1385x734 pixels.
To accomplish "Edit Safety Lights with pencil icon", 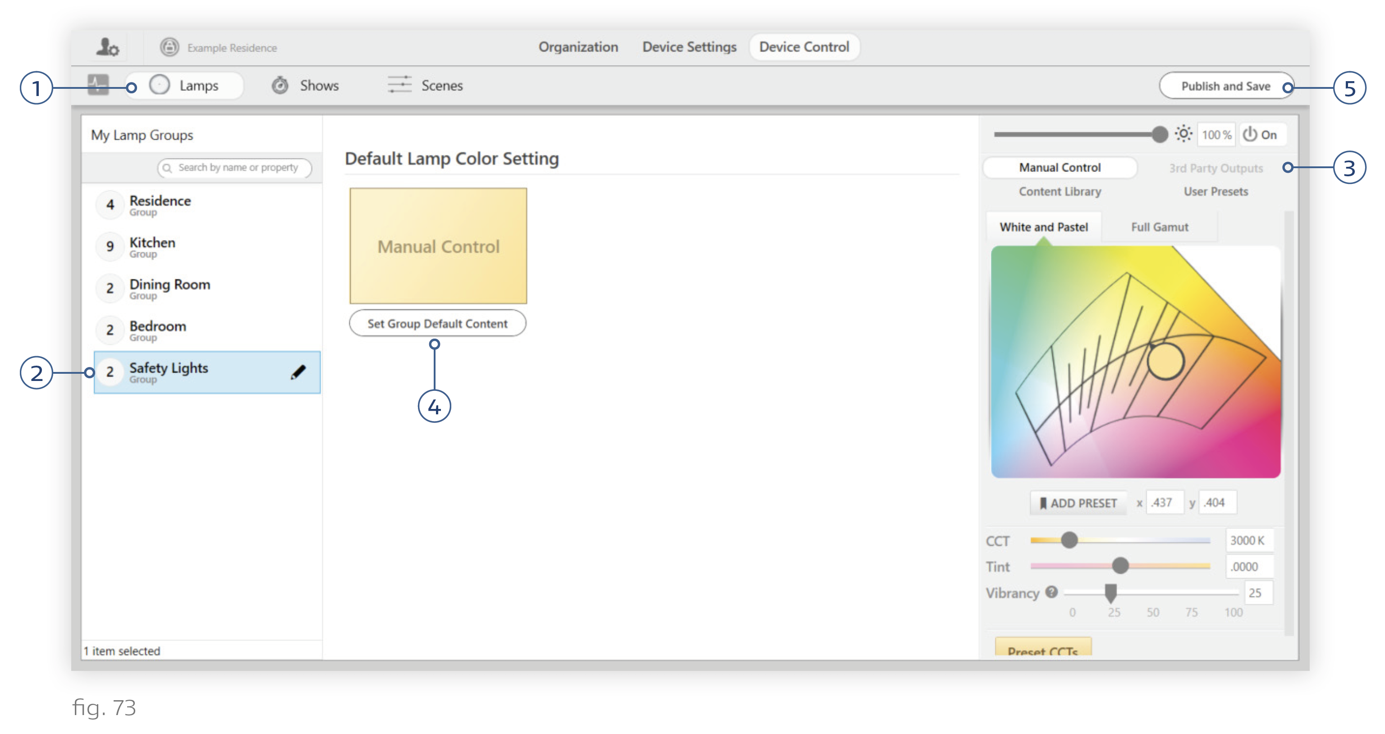I will 298,372.
